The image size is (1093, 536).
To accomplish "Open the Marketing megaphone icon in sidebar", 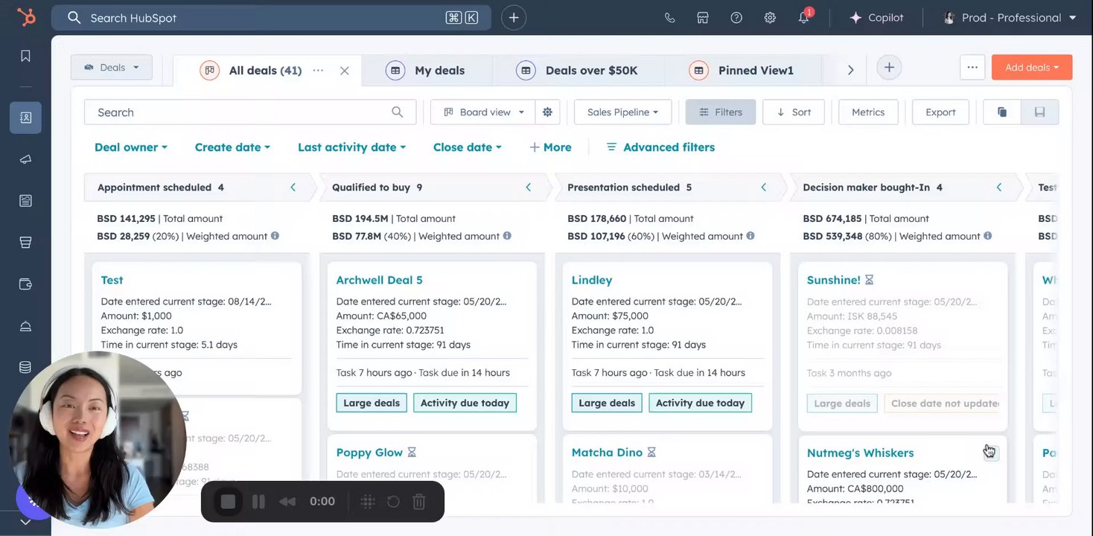I will click(x=25, y=159).
